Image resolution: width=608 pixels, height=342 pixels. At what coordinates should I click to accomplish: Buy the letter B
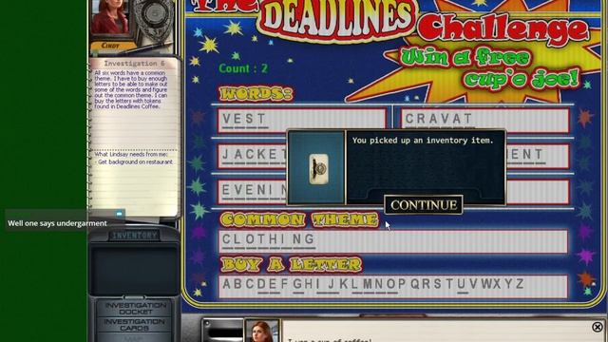(x=238, y=284)
